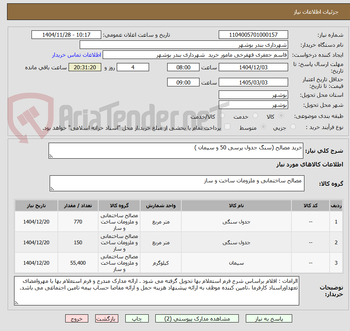350x331 pixels.
Task: Click the validity time field 09:00
Action: point(183,82)
